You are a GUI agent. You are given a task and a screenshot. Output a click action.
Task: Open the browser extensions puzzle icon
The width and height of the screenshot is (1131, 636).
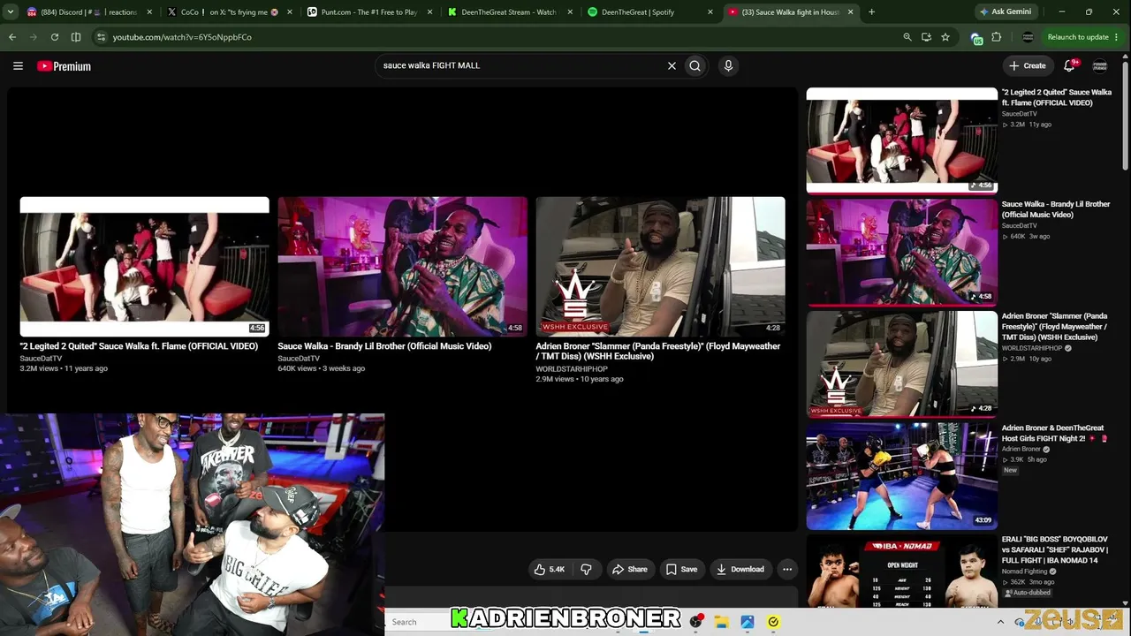(997, 37)
